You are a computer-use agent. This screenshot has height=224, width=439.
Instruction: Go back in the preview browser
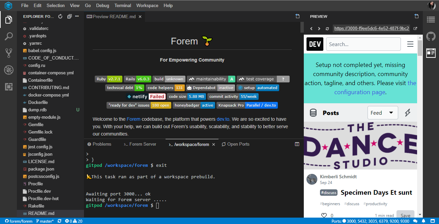(311, 29)
